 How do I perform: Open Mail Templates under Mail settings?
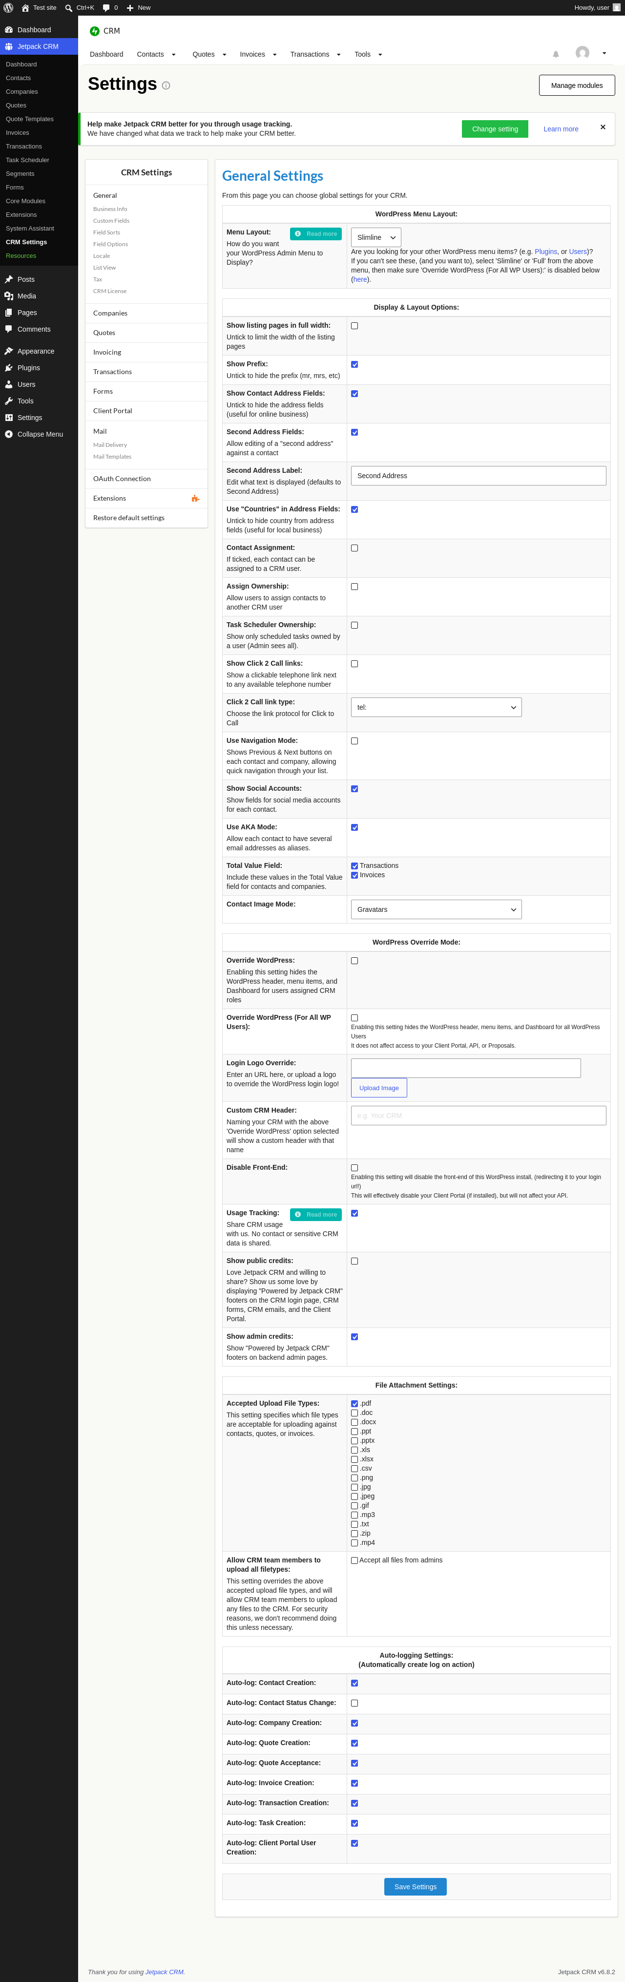coord(112,457)
